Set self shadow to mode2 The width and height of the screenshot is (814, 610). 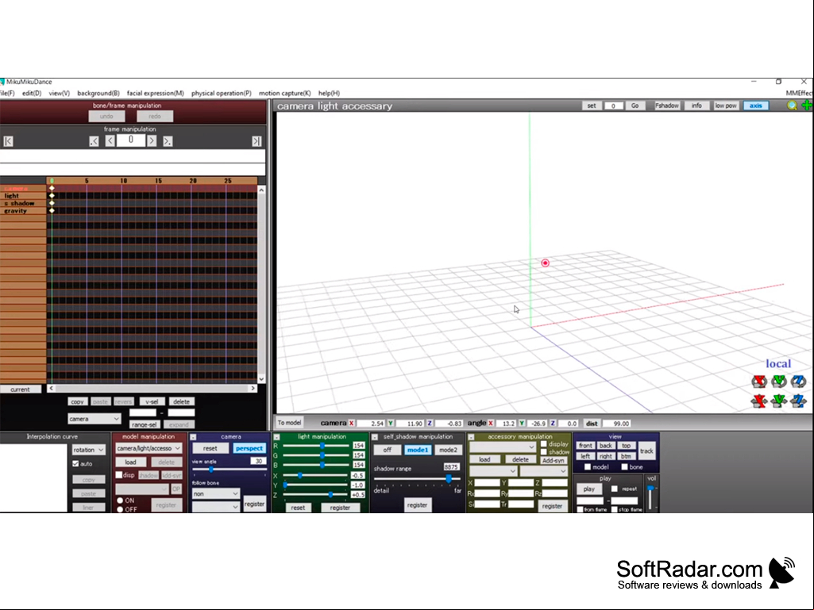tap(448, 450)
